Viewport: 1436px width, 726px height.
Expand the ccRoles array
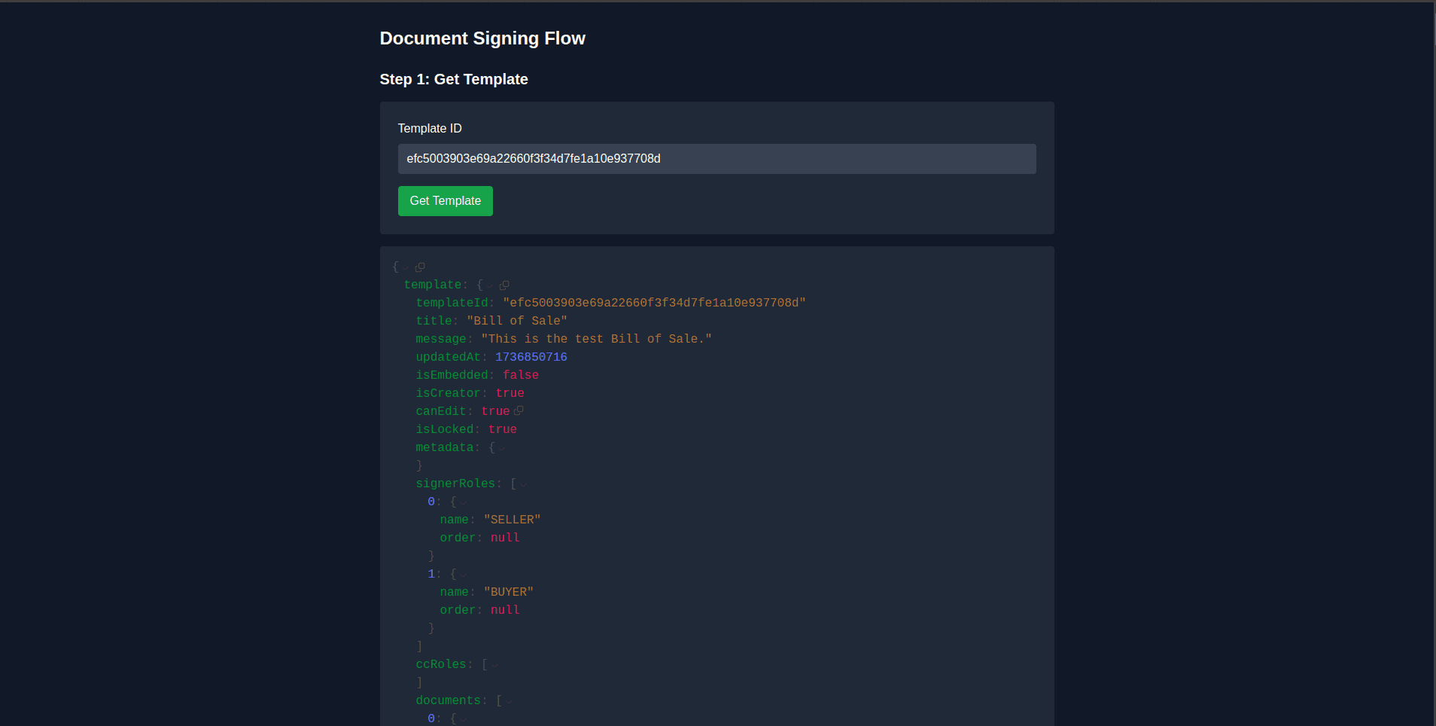pos(494,664)
